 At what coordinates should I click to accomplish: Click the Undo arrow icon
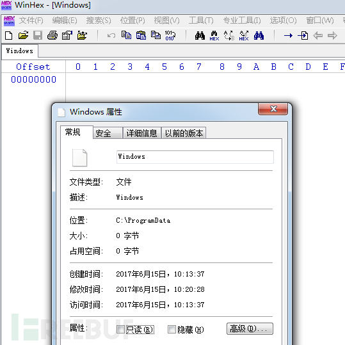111,35
